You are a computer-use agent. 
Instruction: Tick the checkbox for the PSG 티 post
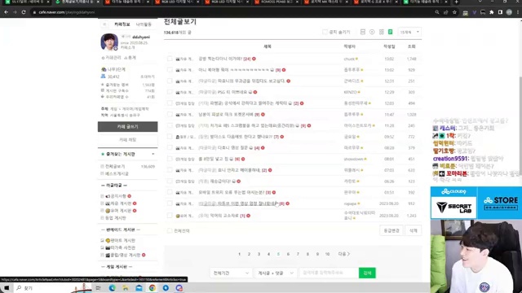(x=170, y=92)
